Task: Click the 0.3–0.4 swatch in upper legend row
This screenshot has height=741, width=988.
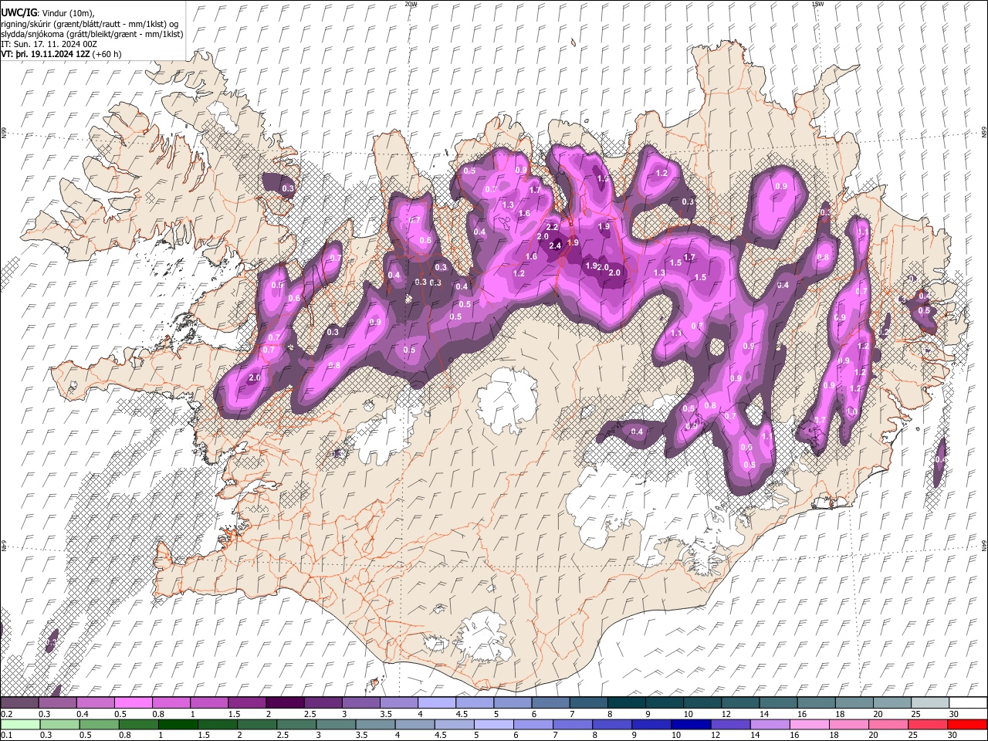Action: click(57, 703)
